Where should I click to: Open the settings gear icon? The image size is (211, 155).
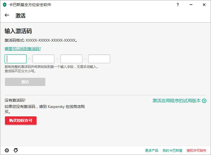pos(7,150)
